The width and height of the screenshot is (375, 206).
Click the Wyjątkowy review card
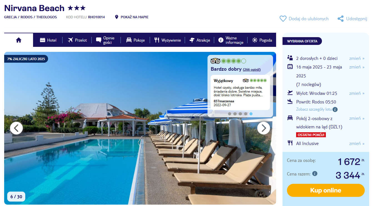[x=240, y=93]
